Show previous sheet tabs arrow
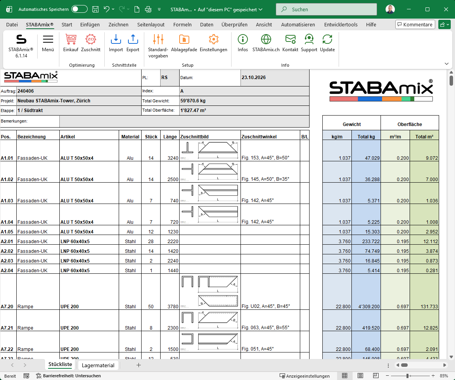The image size is (455, 380). (x=12, y=365)
